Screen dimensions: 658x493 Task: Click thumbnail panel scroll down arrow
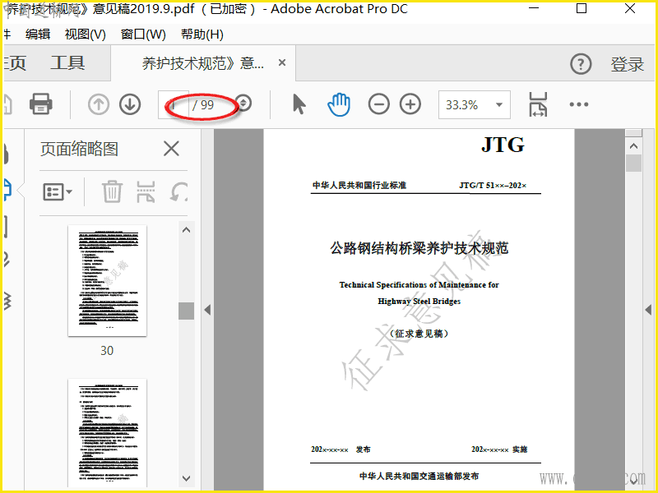(x=187, y=478)
